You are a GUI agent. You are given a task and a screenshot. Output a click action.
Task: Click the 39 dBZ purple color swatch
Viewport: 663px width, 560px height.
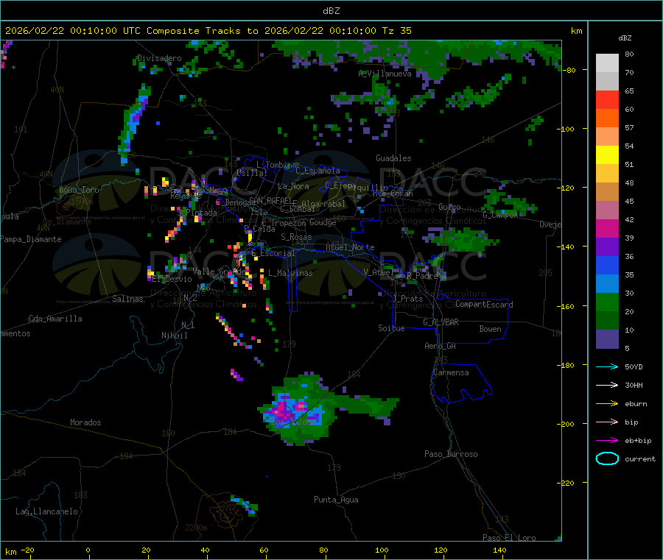[607, 247]
